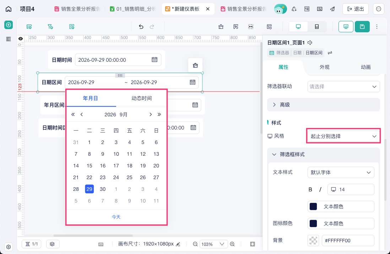Fit canvas to screen icon
This screenshot has height=254, width=390.
253,244
